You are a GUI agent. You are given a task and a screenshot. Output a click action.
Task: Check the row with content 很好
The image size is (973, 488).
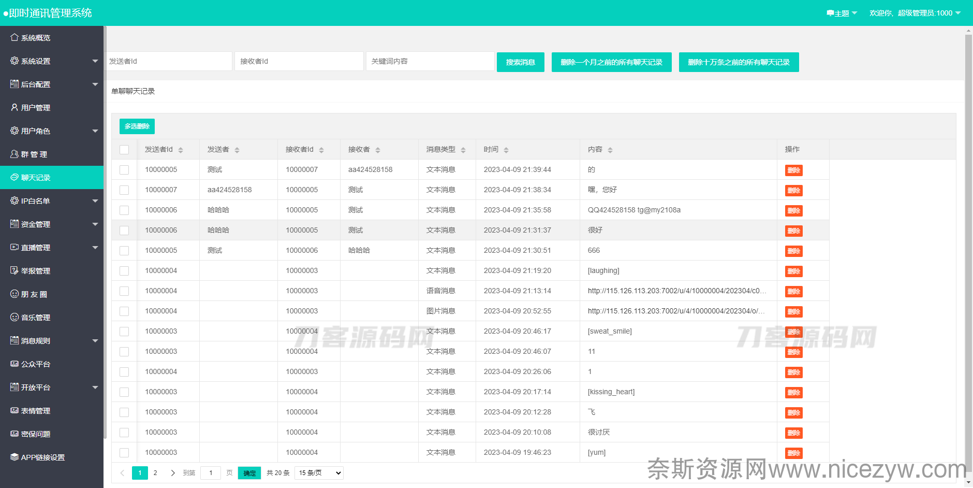(x=124, y=231)
